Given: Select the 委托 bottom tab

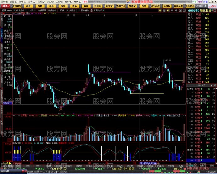Looking at the screenshot, I should click(x=212, y=166).
